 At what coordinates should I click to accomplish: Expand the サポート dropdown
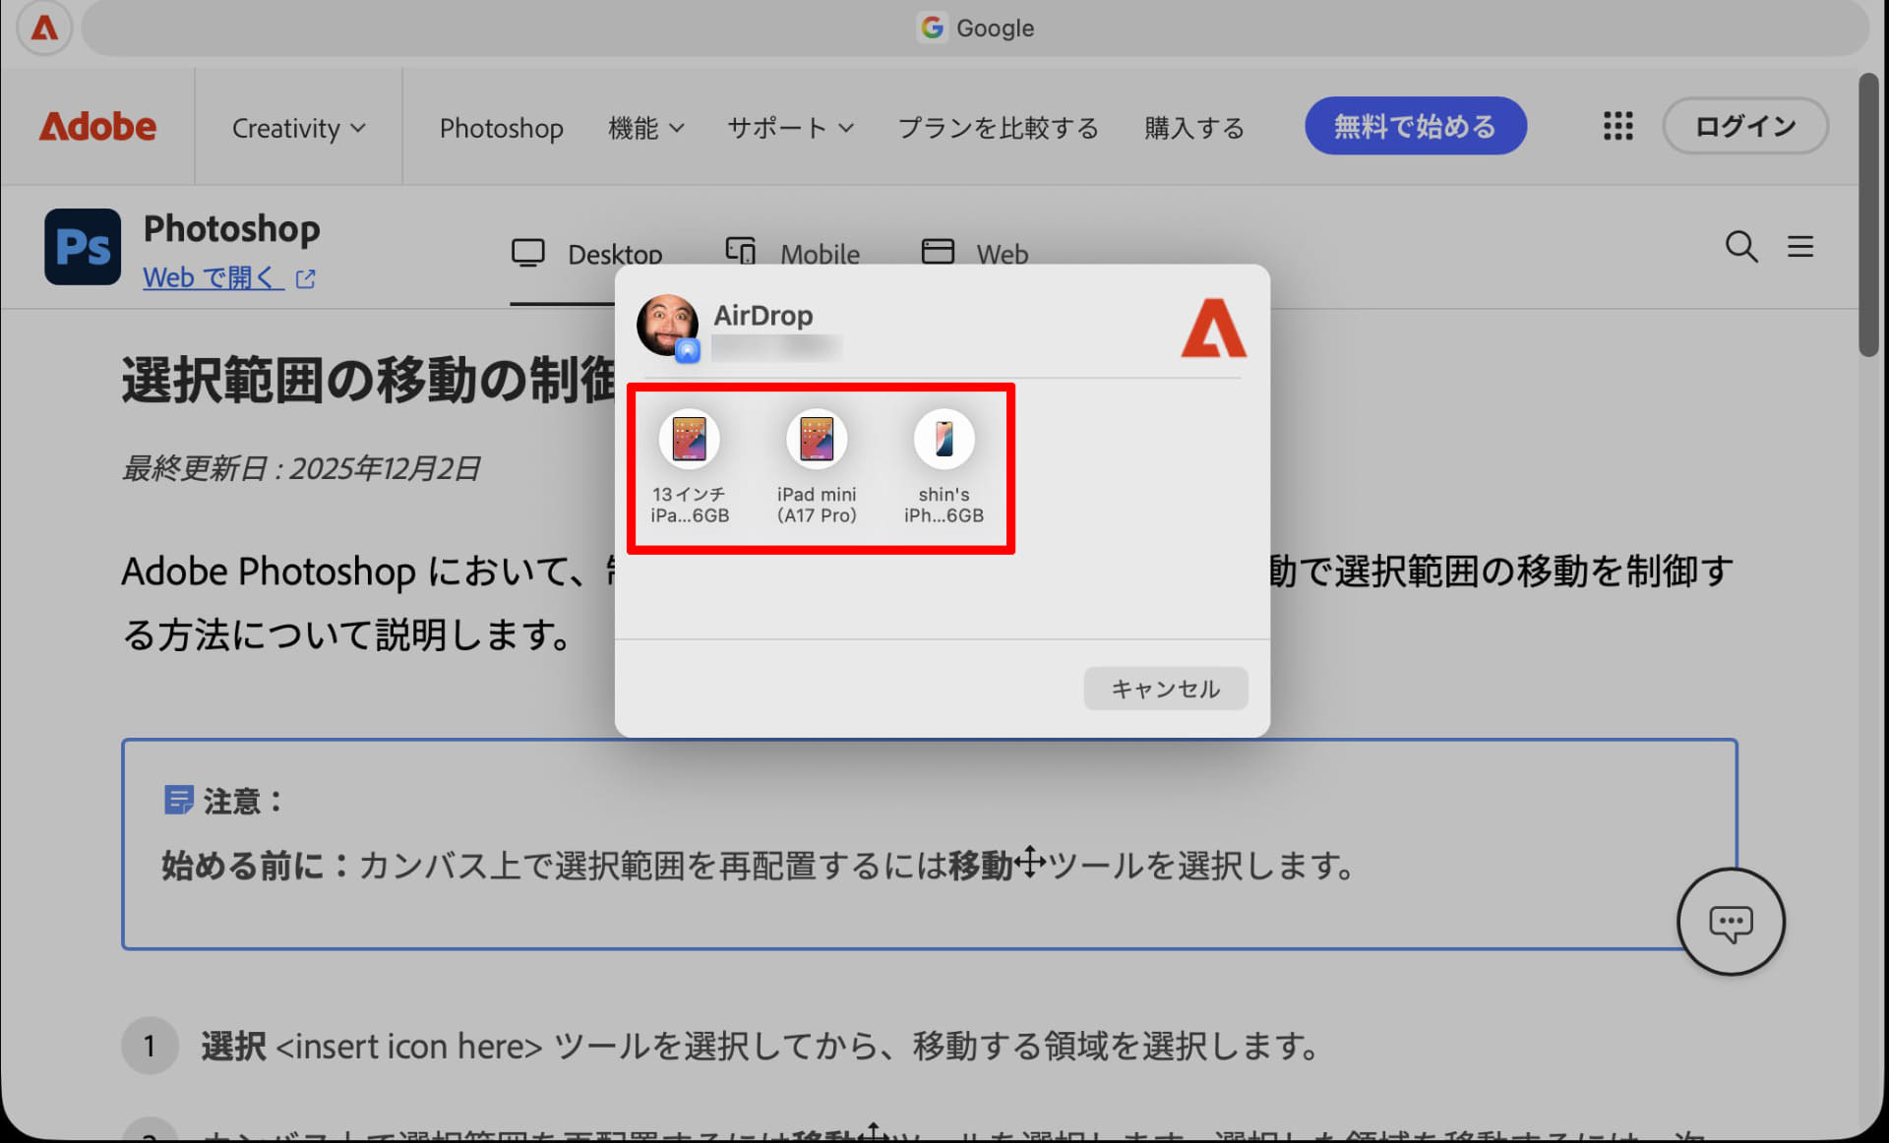tap(790, 127)
